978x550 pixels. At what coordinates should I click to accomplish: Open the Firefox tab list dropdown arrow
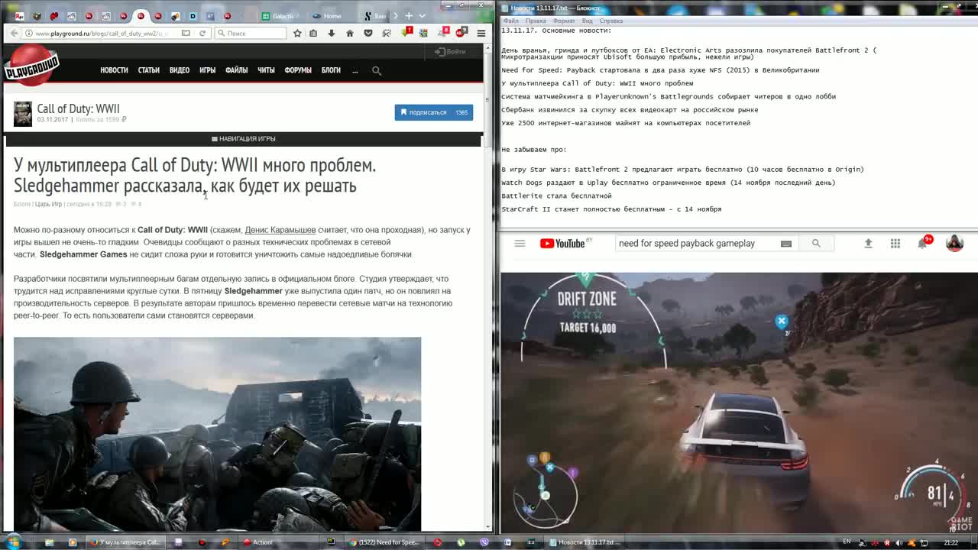pyautogui.click(x=423, y=15)
